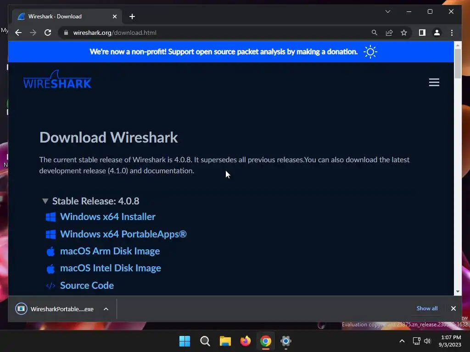The width and height of the screenshot is (470, 352).
Task: Open the browser side panel
Action: (422, 33)
